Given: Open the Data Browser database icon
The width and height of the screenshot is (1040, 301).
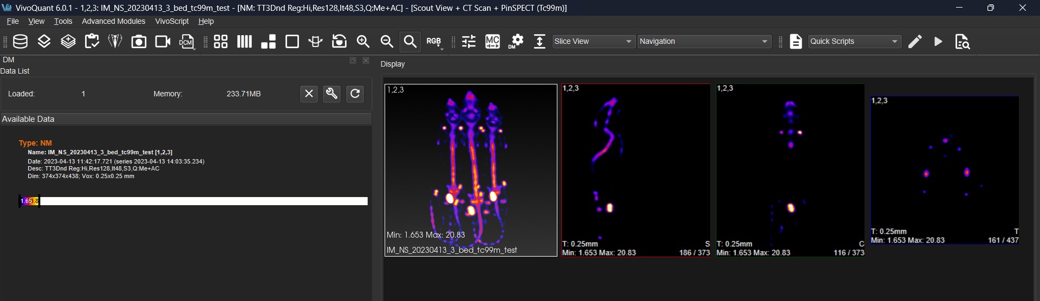Looking at the screenshot, I should point(21,42).
